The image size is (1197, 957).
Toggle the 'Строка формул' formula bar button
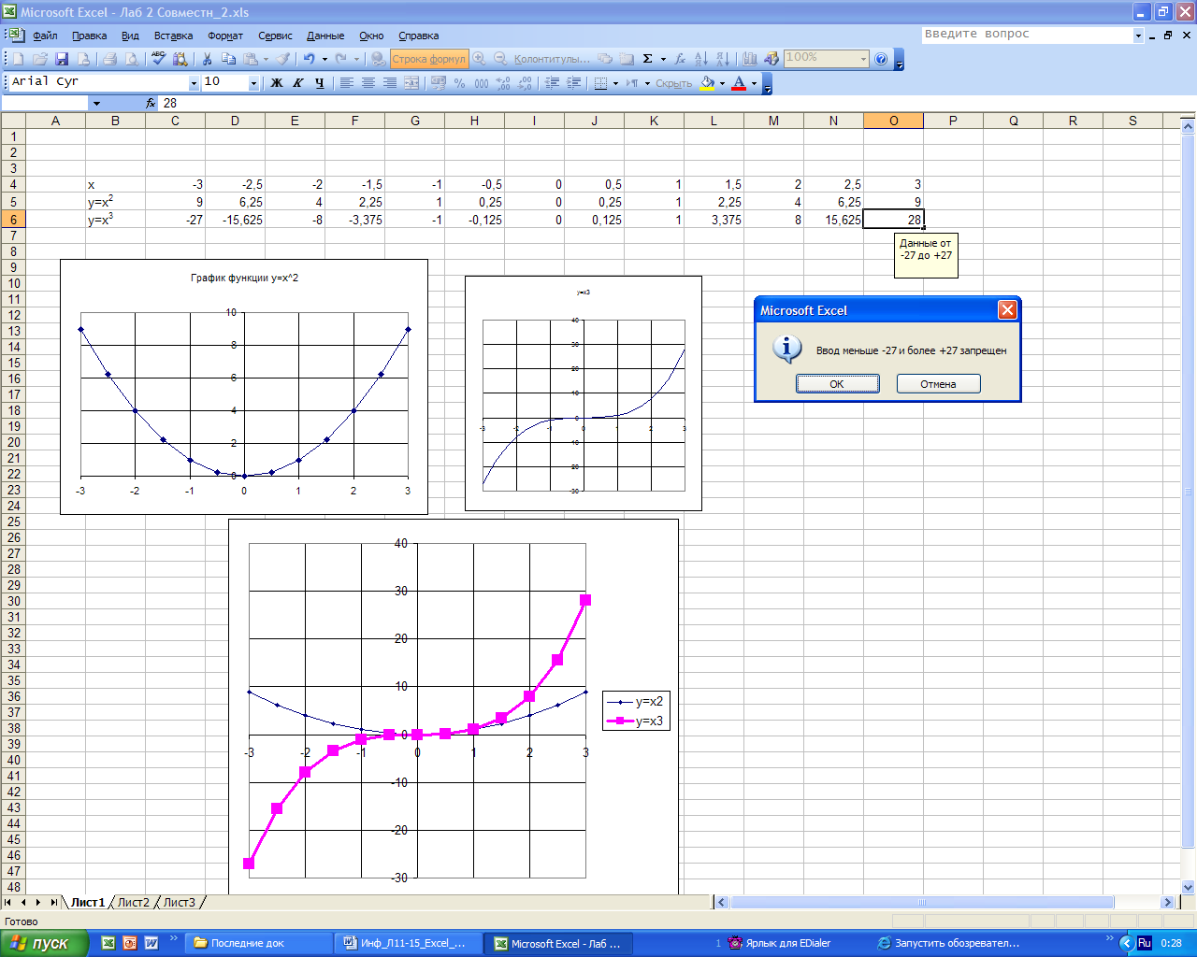click(x=428, y=59)
